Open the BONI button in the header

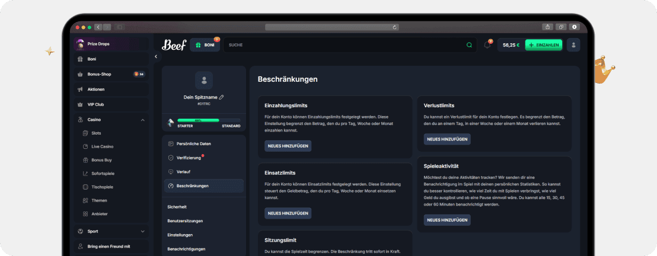point(205,45)
